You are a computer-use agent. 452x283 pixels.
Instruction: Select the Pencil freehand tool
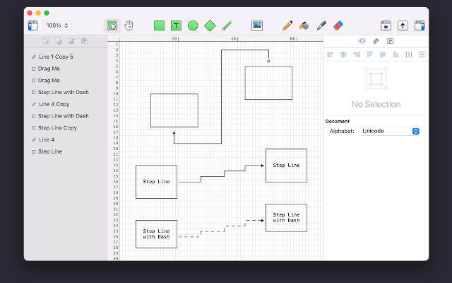[287, 25]
